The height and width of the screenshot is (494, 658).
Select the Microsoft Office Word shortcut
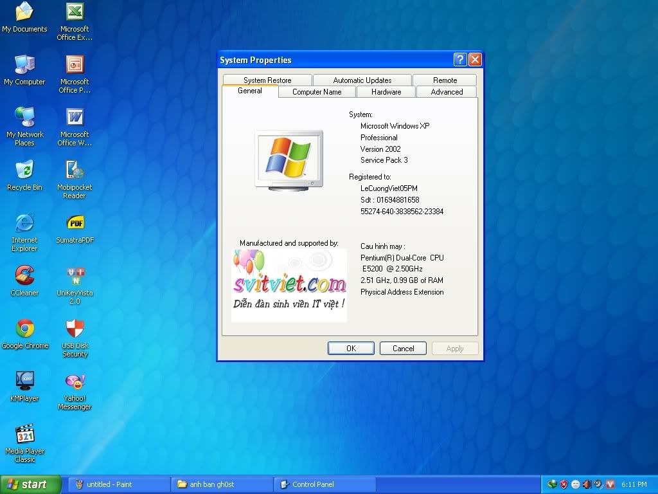pos(75,127)
